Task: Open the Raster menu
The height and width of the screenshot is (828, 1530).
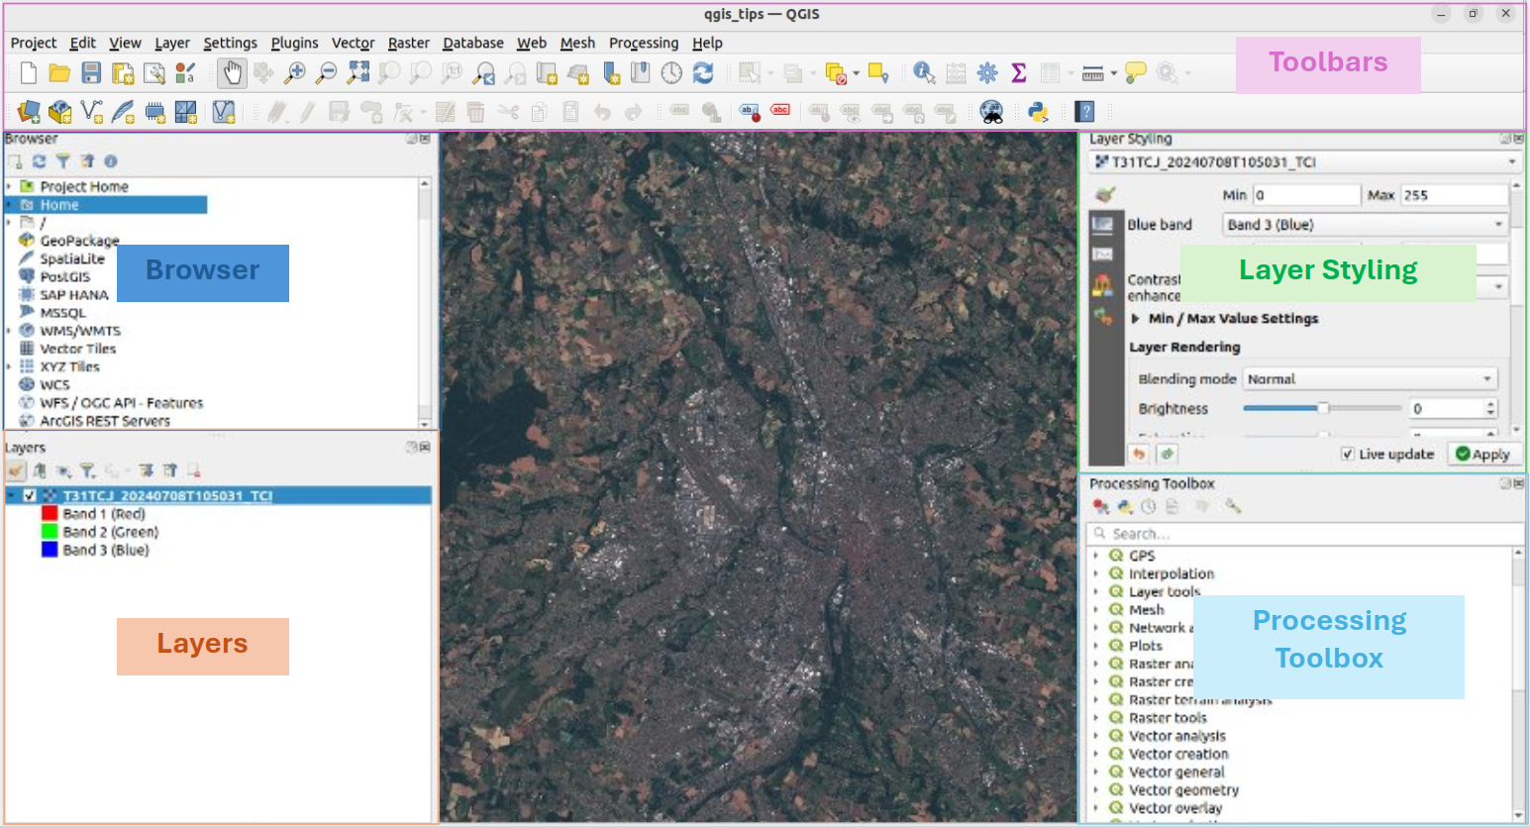Action: (x=408, y=43)
